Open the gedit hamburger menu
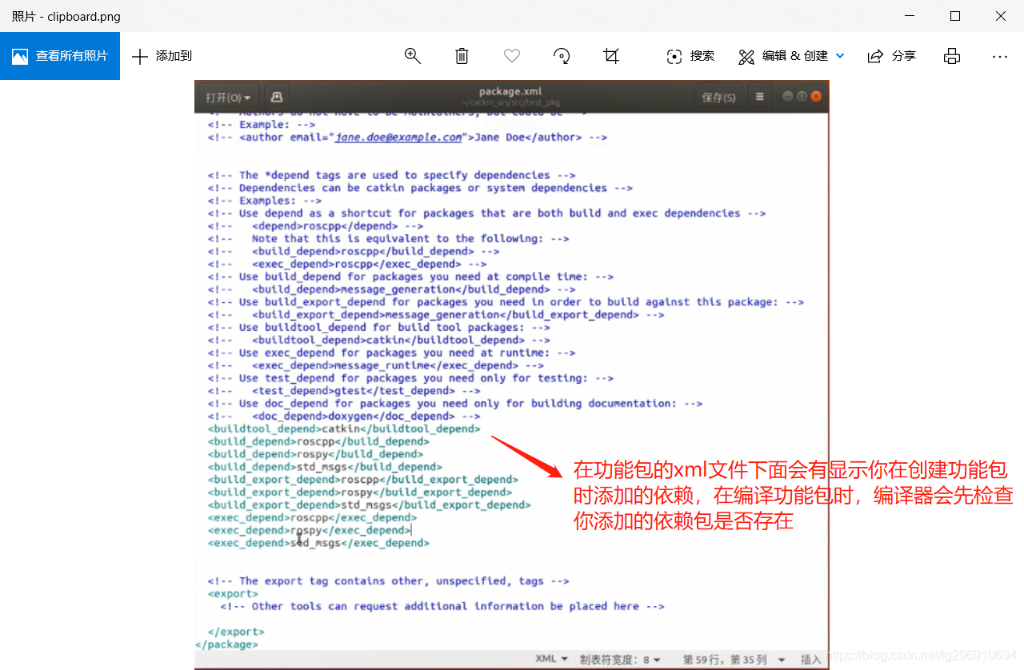This screenshot has height=670, width=1024. [x=759, y=97]
